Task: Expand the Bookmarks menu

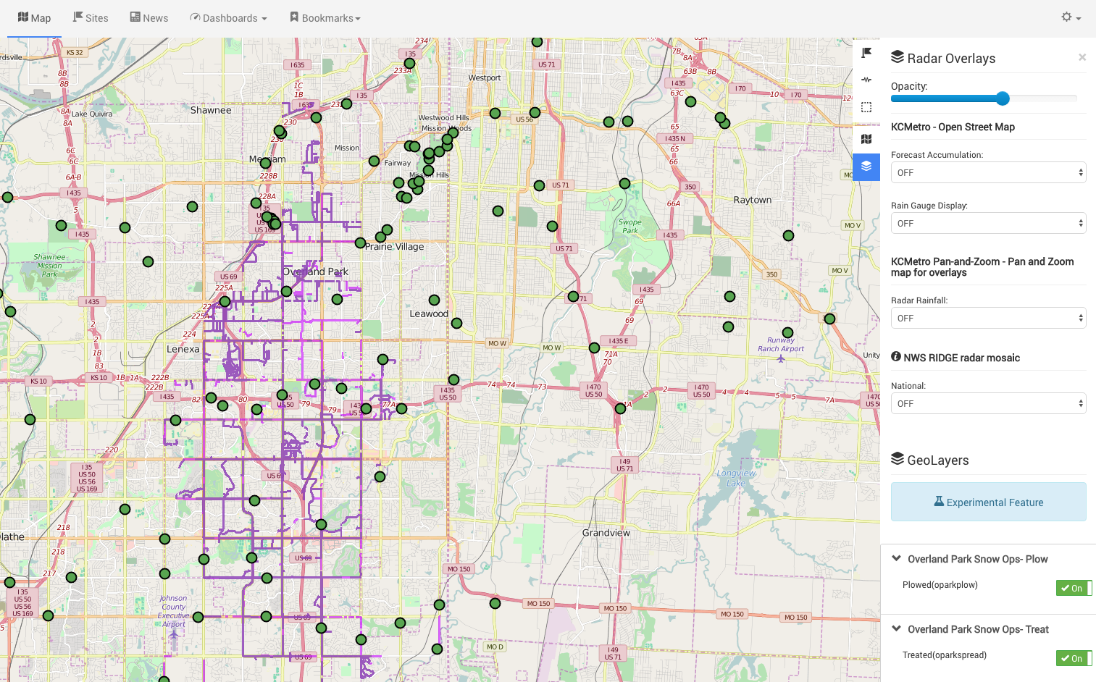Action: (325, 18)
